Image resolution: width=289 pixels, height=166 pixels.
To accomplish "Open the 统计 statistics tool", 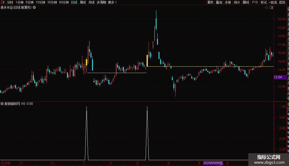I will pyautogui.click(x=237, y=2).
